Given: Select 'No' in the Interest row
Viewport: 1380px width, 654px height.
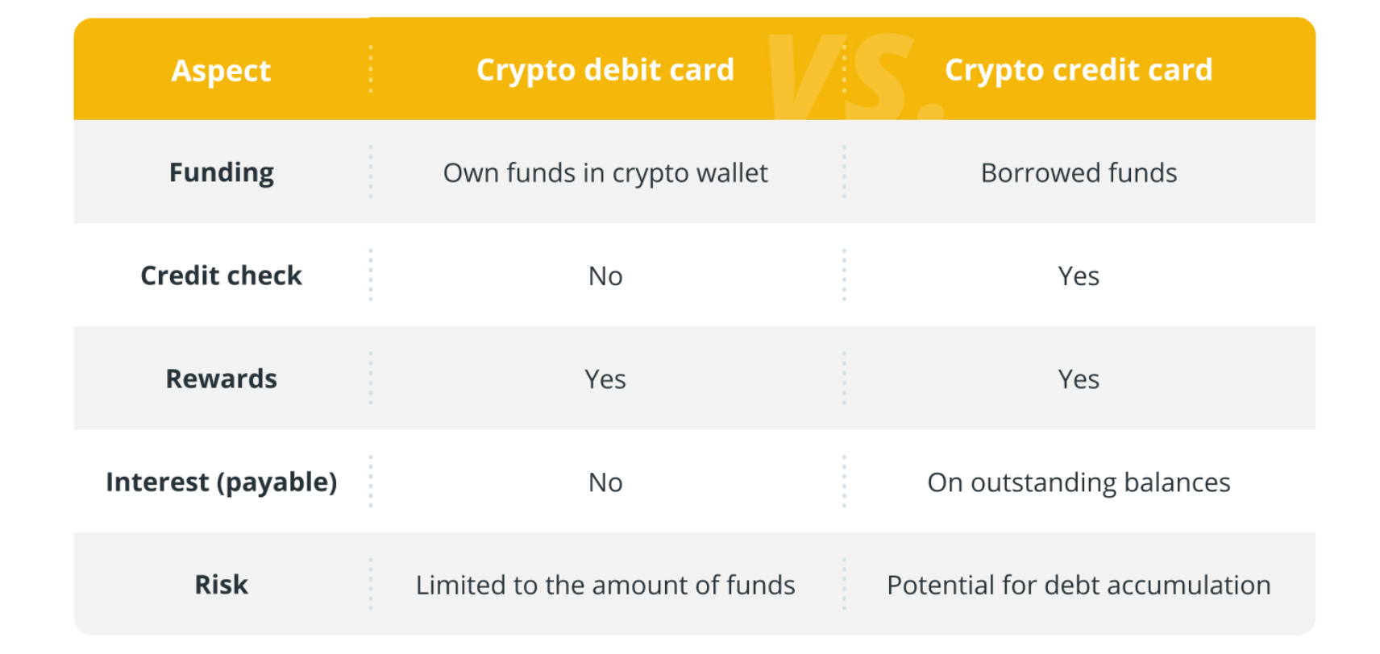Looking at the screenshot, I should [x=605, y=482].
